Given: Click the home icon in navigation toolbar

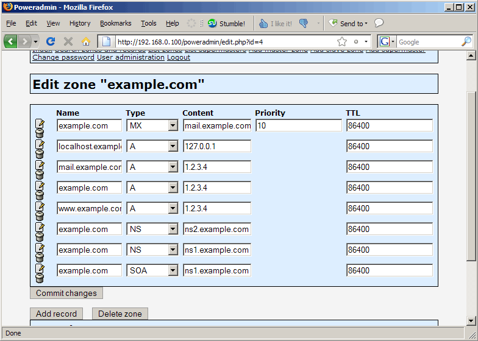Looking at the screenshot, I should click(86, 41).
